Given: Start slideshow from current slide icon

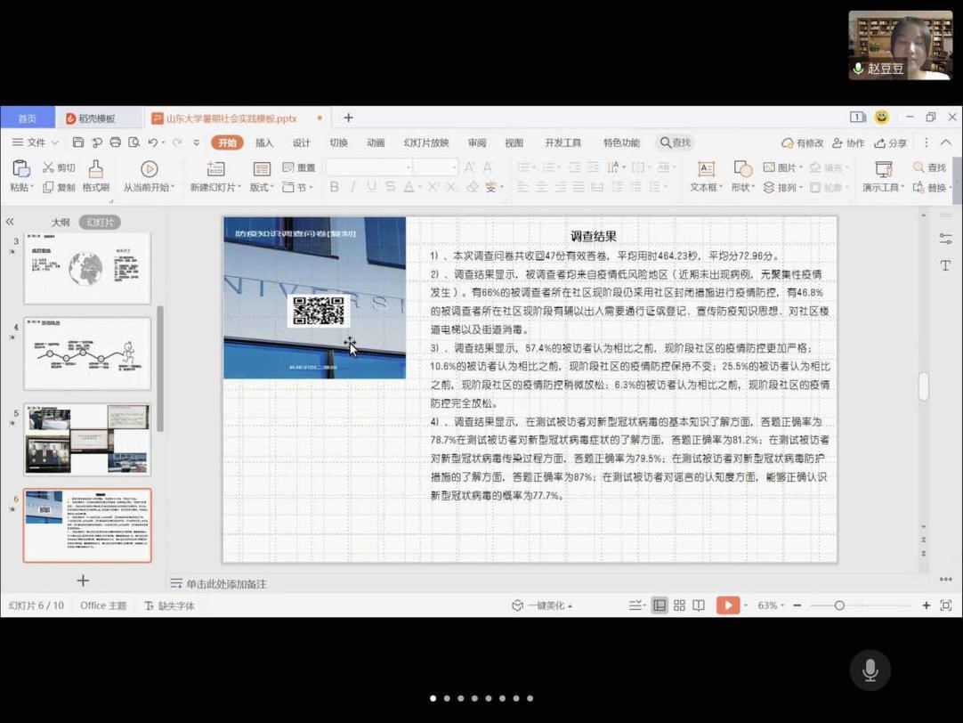Looking at the screenshot, I should [x=149, y=169].
